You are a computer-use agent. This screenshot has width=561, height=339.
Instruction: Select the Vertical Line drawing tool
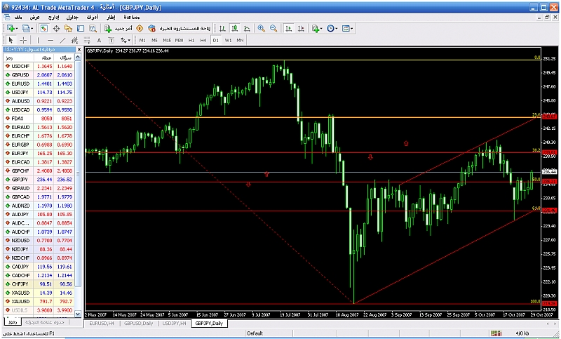tap(38, 40)
